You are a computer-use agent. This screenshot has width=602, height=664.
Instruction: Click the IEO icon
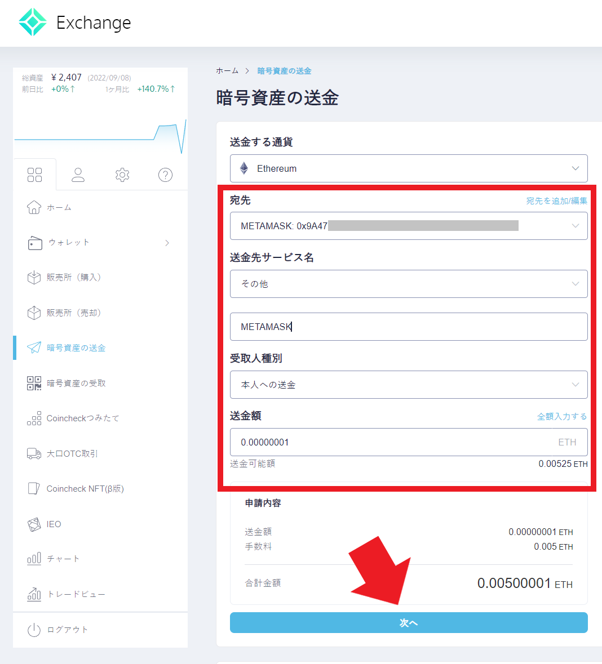tap(34, 524)
